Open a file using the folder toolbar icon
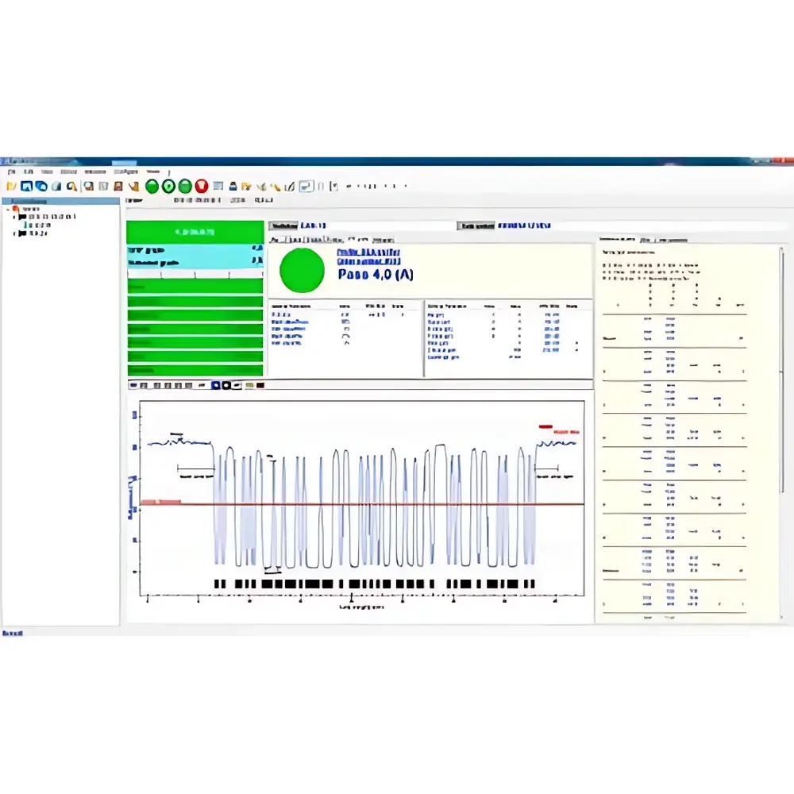Image resolution: width=794 pixels, height=794 pixels. 11,186
